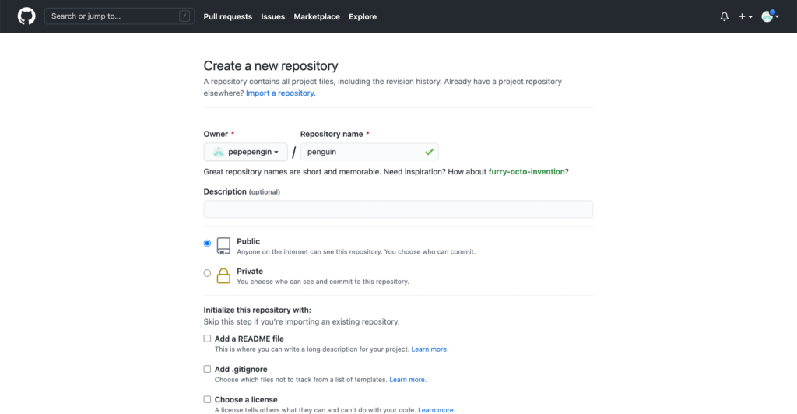Image resolution: width=797 pixels, height=414 pixels.
Task: Open Learn more link for .gitignore
Action: tap(408, 380)
